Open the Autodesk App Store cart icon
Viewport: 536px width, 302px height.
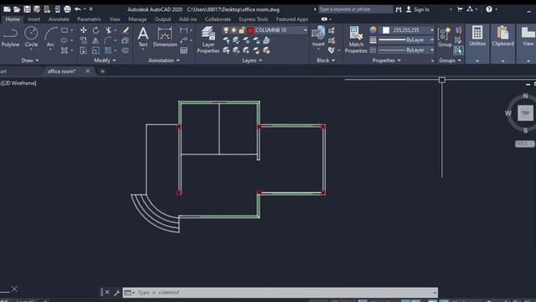[460, 9]
